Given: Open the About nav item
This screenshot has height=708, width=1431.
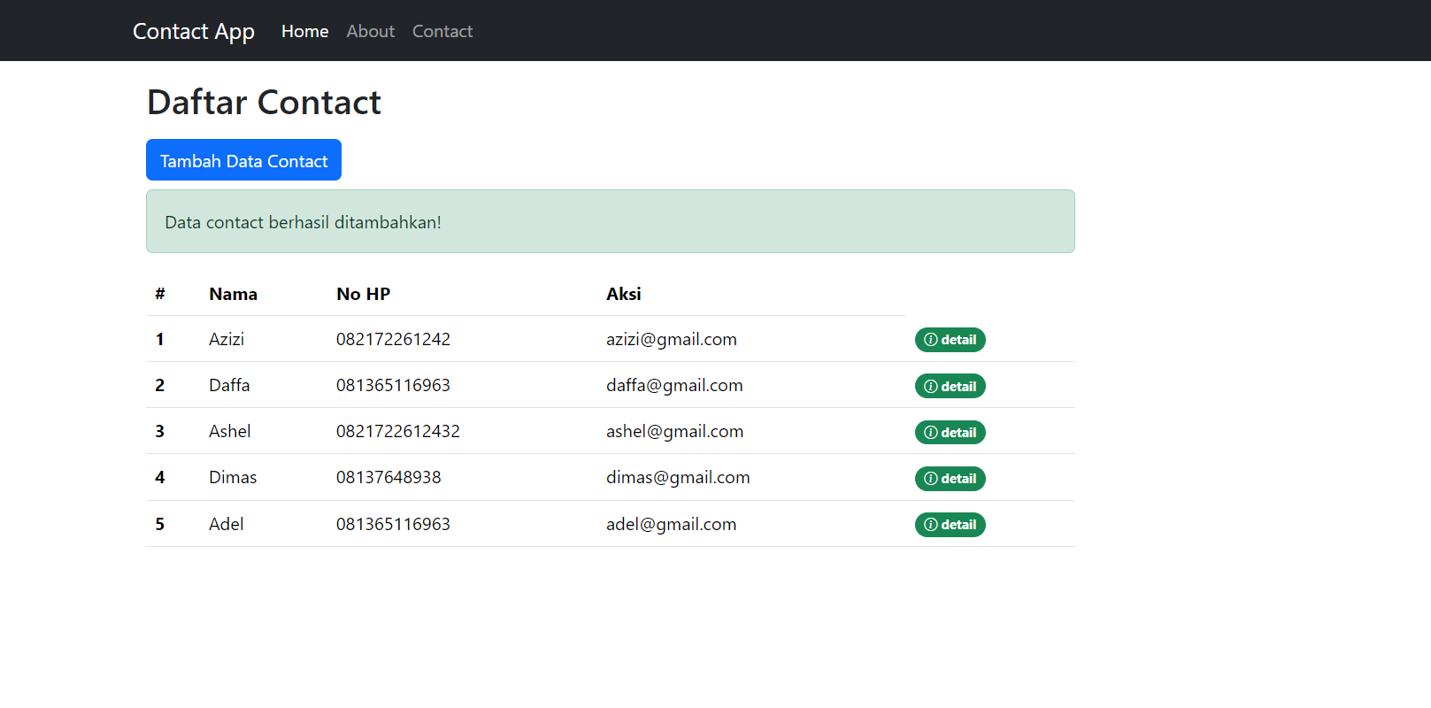Looking at the screenshot, I should tap(371, 31).
